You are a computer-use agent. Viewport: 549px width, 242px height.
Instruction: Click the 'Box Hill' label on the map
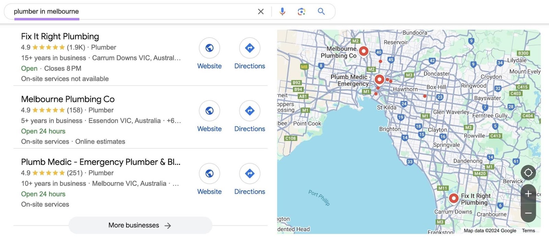[x=436, y=87]
